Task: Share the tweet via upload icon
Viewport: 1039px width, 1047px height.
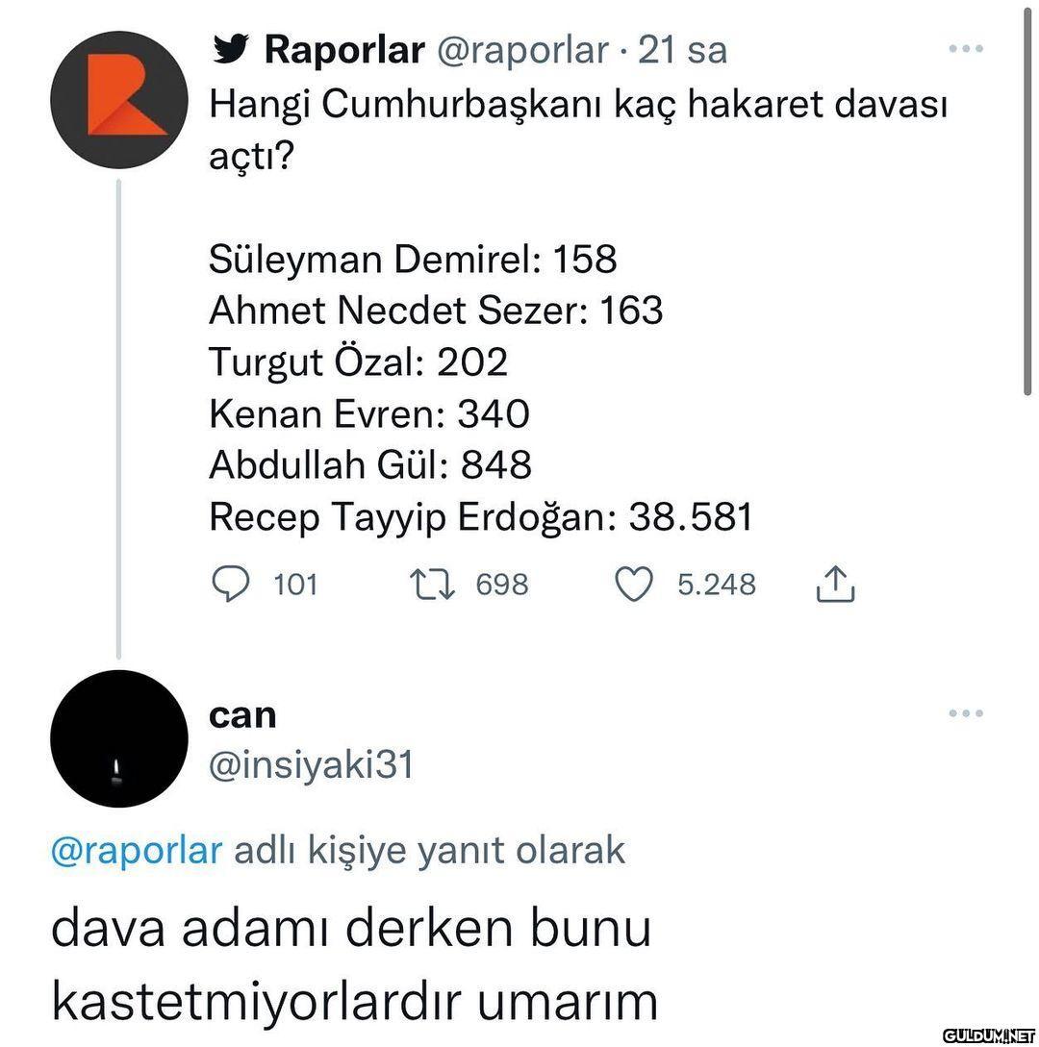Action: (x=835, y=585)
